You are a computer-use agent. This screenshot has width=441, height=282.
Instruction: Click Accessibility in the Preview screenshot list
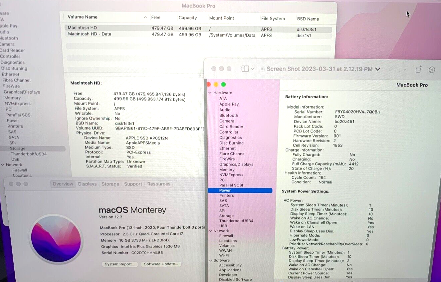tap(230, 265)
